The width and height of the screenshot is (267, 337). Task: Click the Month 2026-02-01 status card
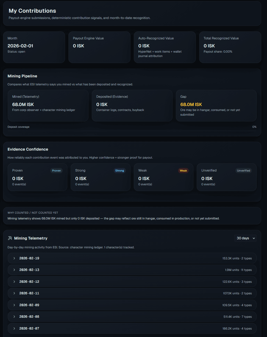click(x=34, y=47)
